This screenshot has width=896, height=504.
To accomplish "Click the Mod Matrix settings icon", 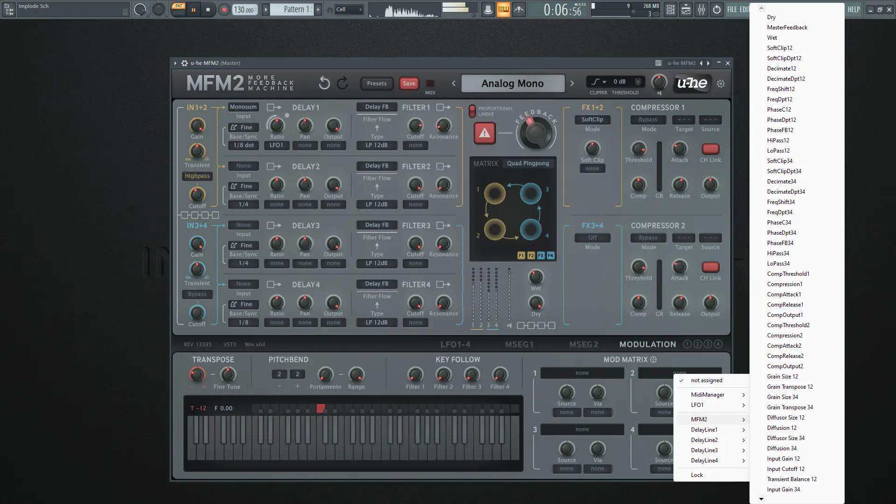I will click(653, 360).
